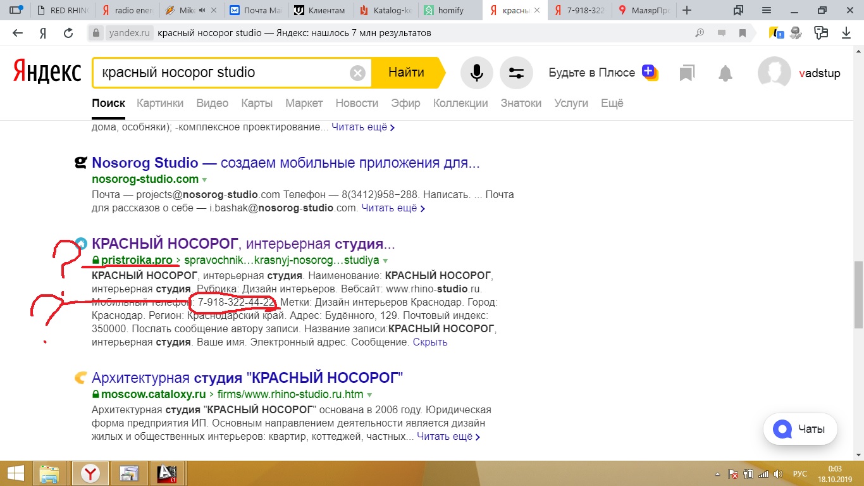Click the pristroika.pro domain link
Screen dimensions: 864x486
(137, 260)
